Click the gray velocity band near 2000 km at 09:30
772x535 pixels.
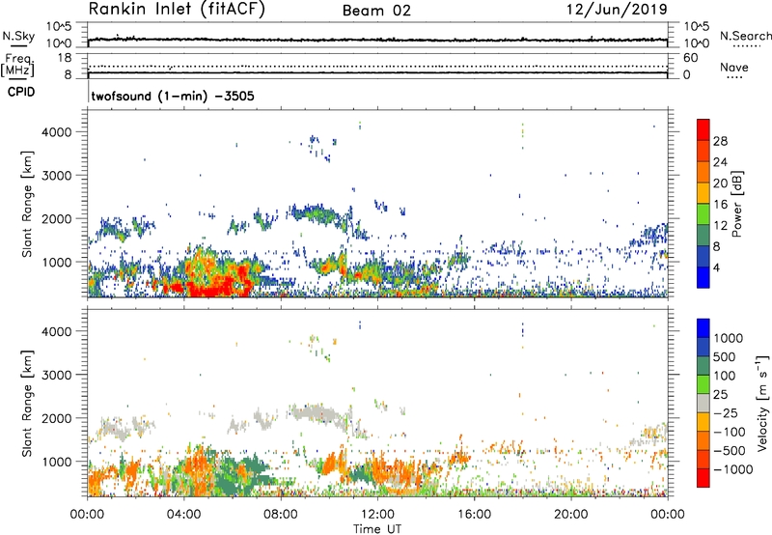tap(316, 411)
